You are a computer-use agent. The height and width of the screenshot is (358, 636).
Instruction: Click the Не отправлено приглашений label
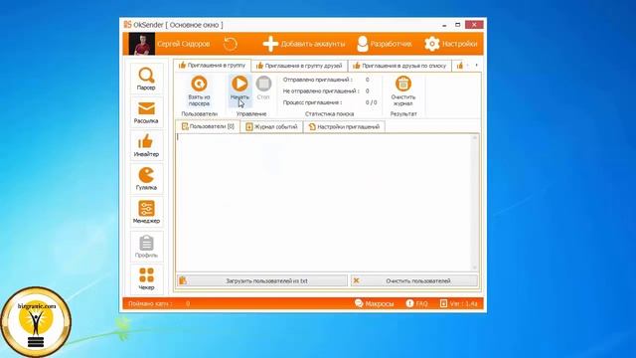click(321, 91)
